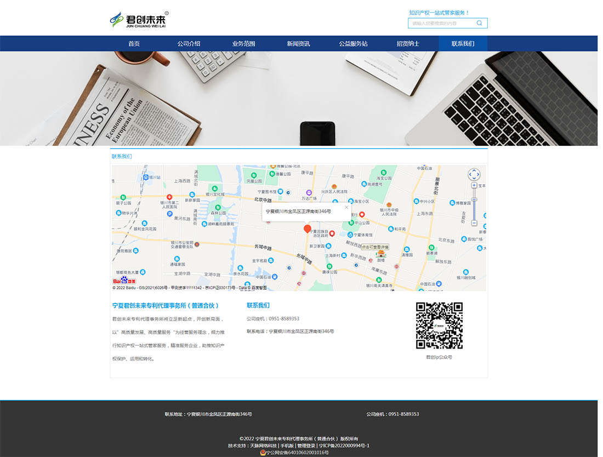Viewport: 603px width, 457px height.
Task: Click the 鼓楼 landmark icon on map
Action: [381, 254]
